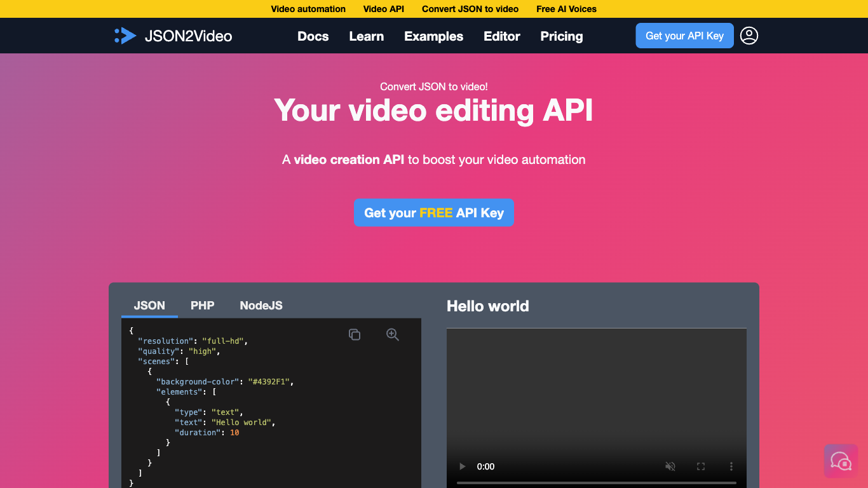
Task: Switch to the NodeJS code tab
Action: coord(261,306)
